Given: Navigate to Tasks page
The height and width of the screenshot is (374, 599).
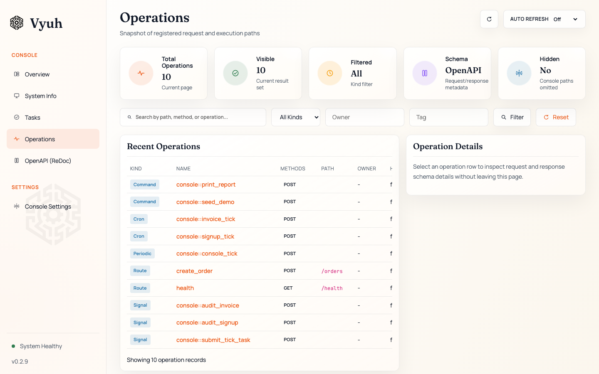Looking at the screenshot, I should 53,117.
